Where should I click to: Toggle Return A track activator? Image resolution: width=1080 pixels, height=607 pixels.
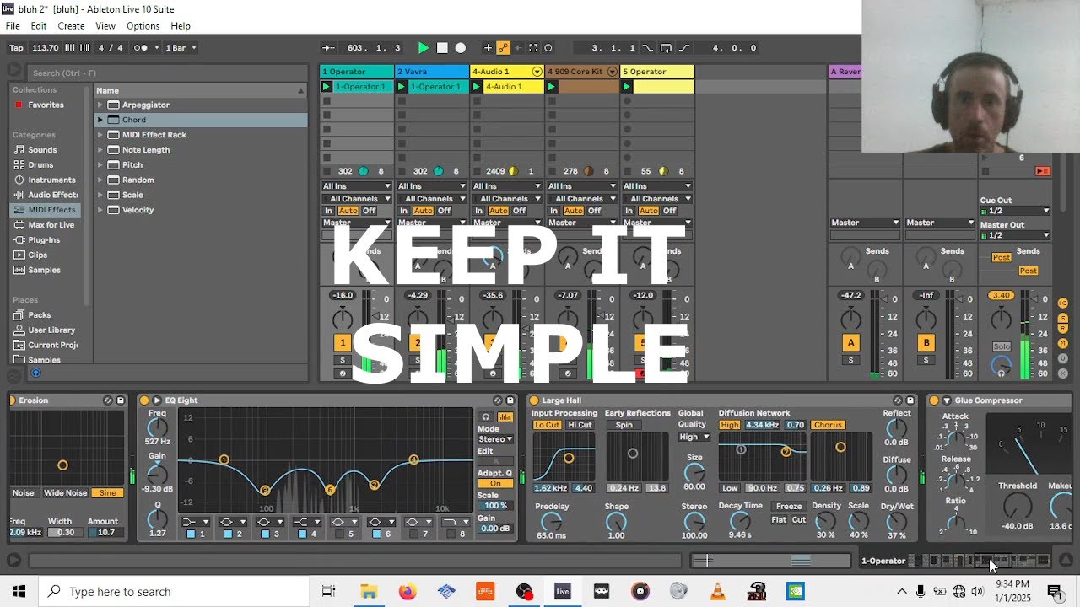pos(850,342)
